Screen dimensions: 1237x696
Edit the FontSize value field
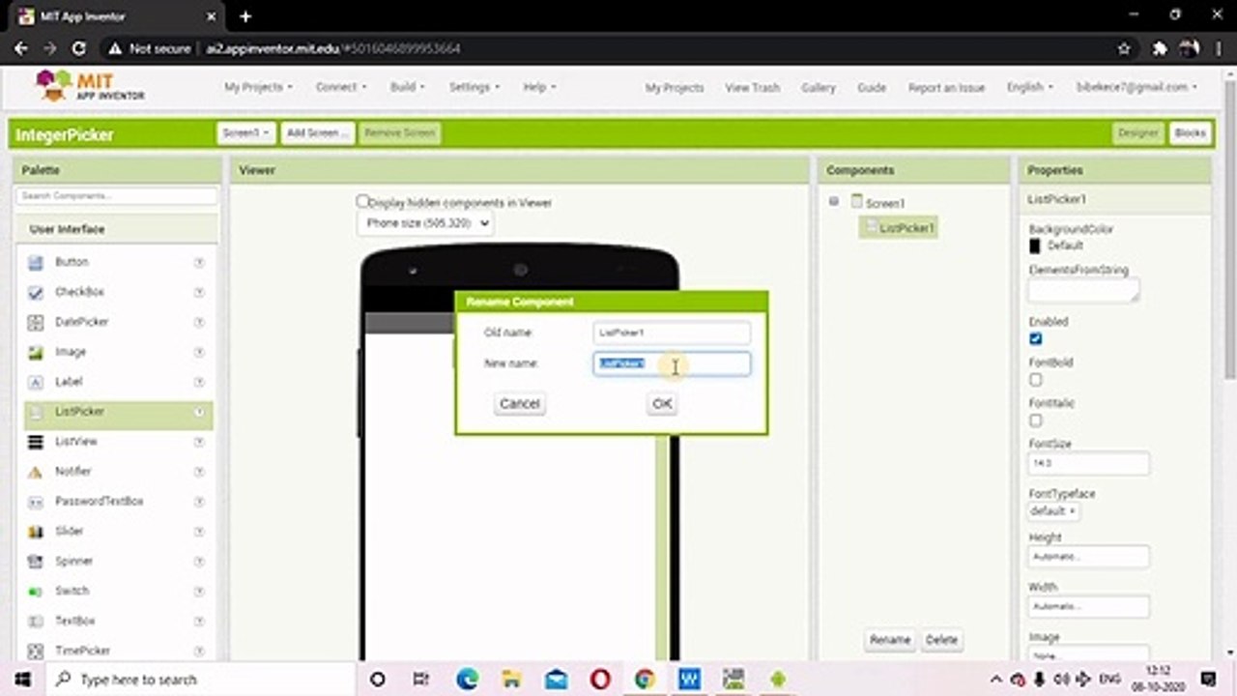click(x=1088, y=464)
